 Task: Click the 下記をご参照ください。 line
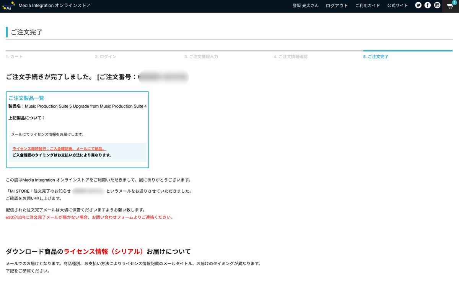[x=28, y=271]
